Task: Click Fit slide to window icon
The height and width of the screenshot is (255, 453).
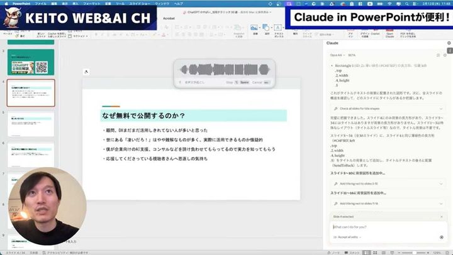Action: (x=447, y=252)
